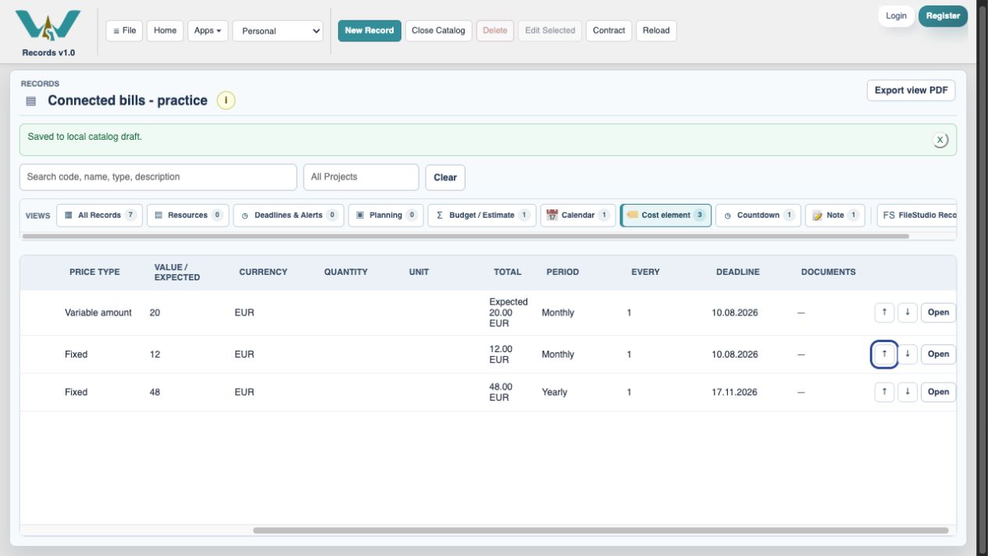Image resolution: width=988 pixels, height=556 pixels.
Task: Click the table's horizontal scrollbar
Action: [x=601, y=530]
